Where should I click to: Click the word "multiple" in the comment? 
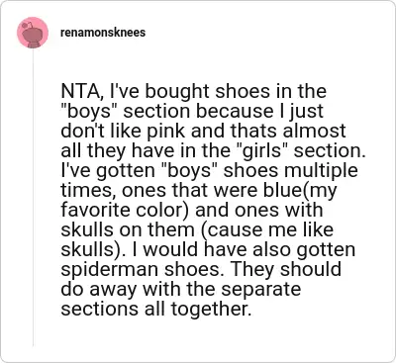321,171
